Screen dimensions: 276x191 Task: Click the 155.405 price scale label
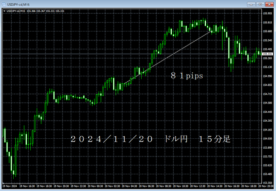267,49
